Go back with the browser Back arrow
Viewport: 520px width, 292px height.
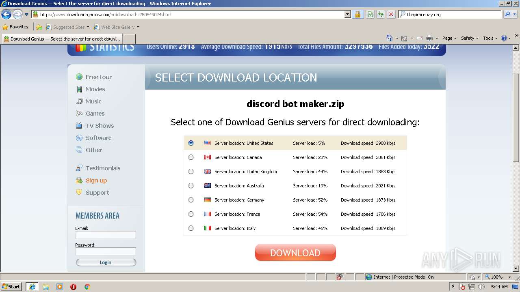coord(6,15)
